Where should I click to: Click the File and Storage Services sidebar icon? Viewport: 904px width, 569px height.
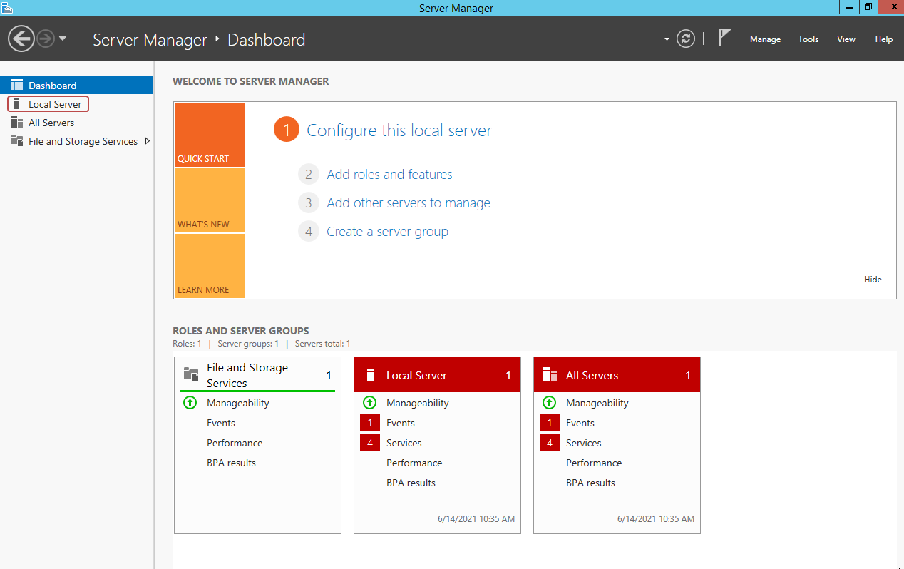point(17,141)
